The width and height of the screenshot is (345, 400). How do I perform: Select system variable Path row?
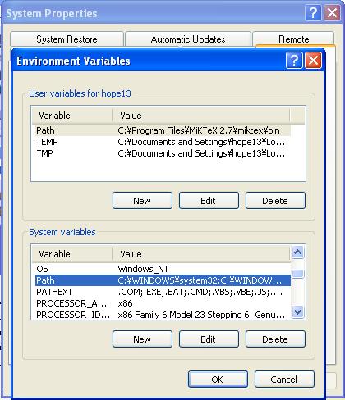coord(163,280)
